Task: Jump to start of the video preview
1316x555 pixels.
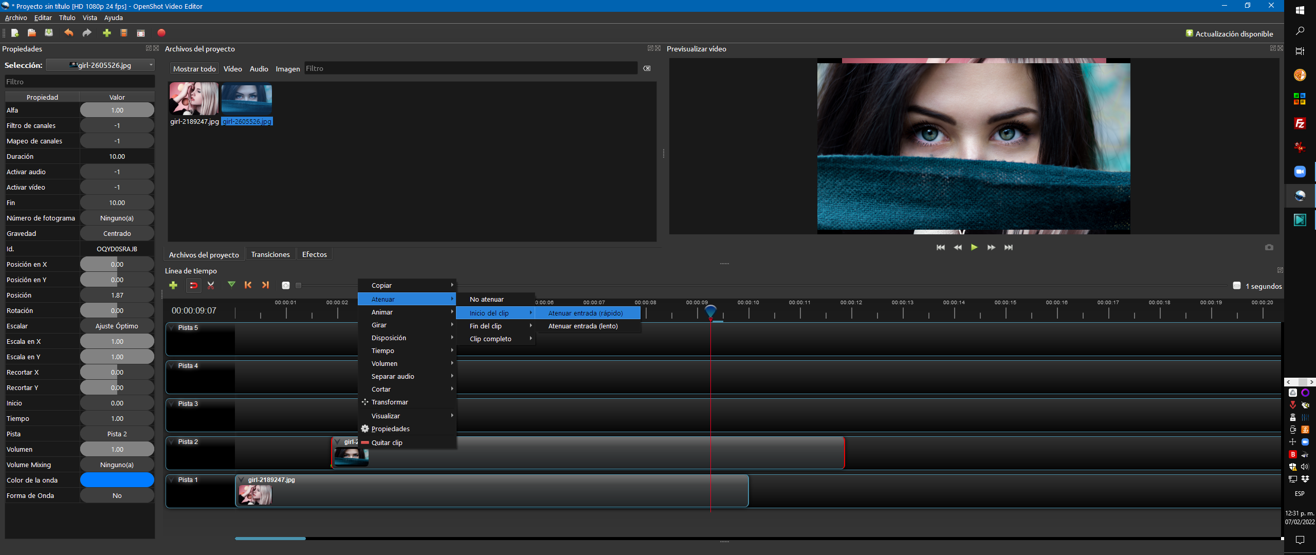Action: point(941,248)
